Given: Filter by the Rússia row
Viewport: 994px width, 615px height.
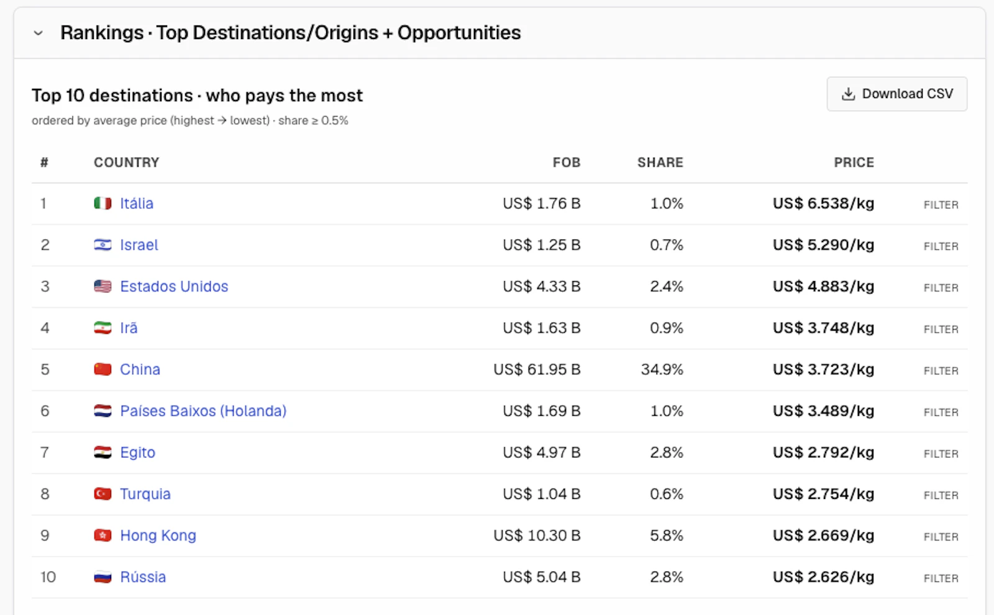Looking at the screenshot, I should pyautogui.click(x=941, y=578).
